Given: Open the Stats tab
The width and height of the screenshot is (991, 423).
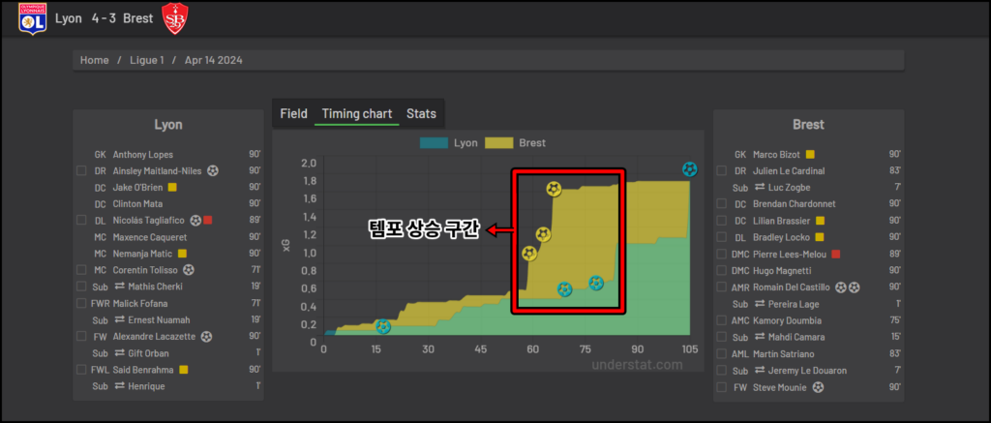Looking at the screenshot, I should tap(421, 113).
